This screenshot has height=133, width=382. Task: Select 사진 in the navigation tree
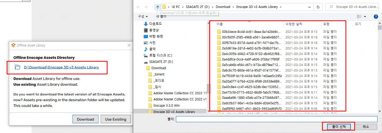(152, 43)
